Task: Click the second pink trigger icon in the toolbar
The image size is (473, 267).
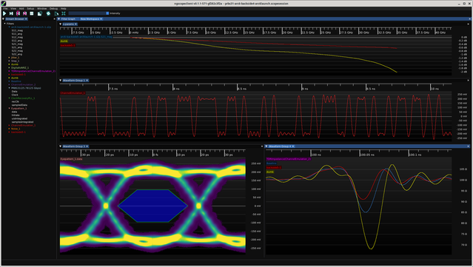Action: point(24,13)
